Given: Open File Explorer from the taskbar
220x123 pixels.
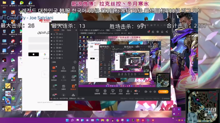Looking at the screenshot, I should [103, 120].
